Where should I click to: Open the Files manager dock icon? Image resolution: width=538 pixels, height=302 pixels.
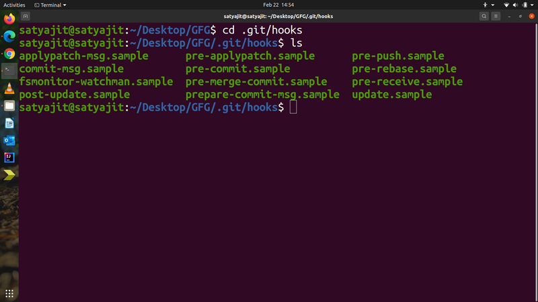(9, 106)
